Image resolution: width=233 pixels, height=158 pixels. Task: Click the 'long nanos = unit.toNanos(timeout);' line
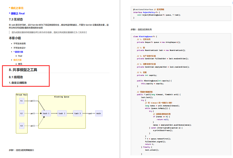(162, 106)
